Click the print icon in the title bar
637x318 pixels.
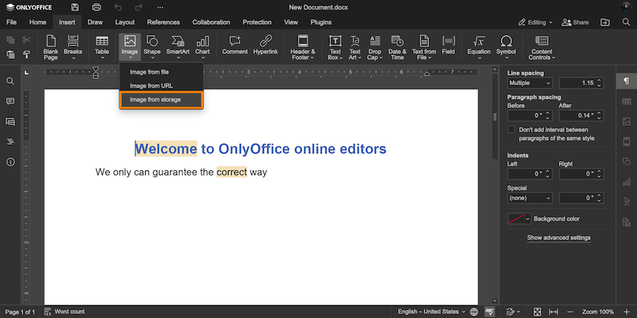(96, 7)
